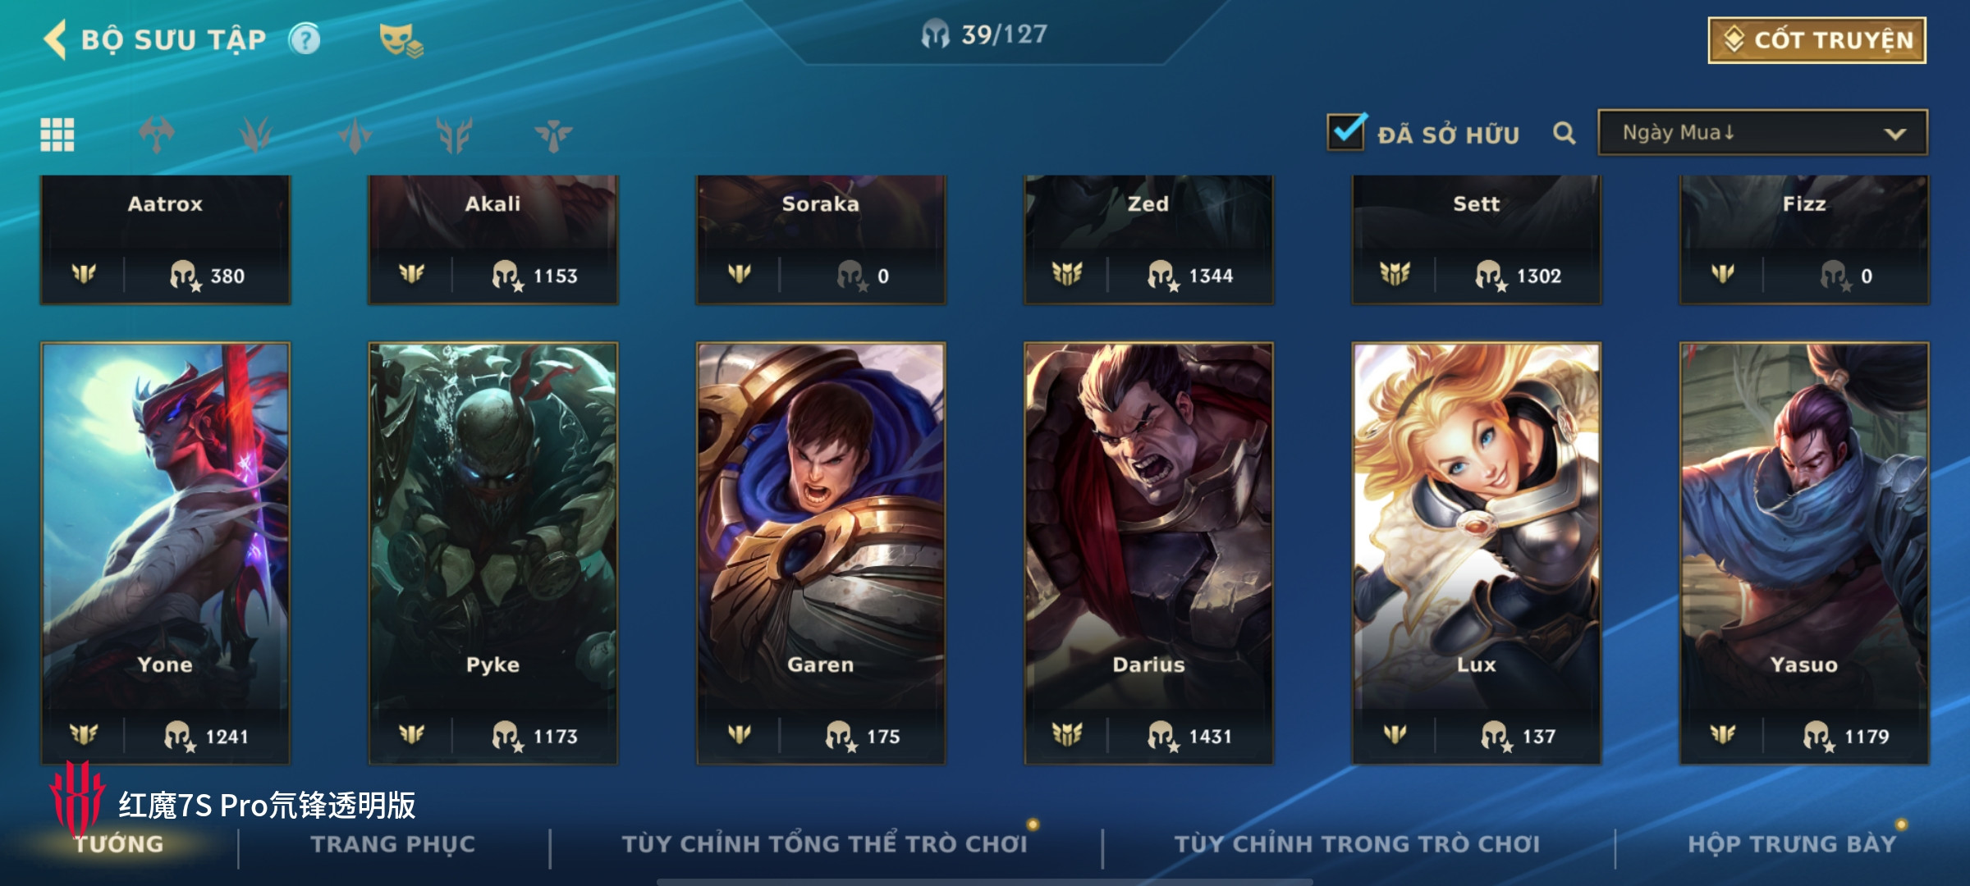
Task: Click the Cốt Truyện button
Action: 1817,40
